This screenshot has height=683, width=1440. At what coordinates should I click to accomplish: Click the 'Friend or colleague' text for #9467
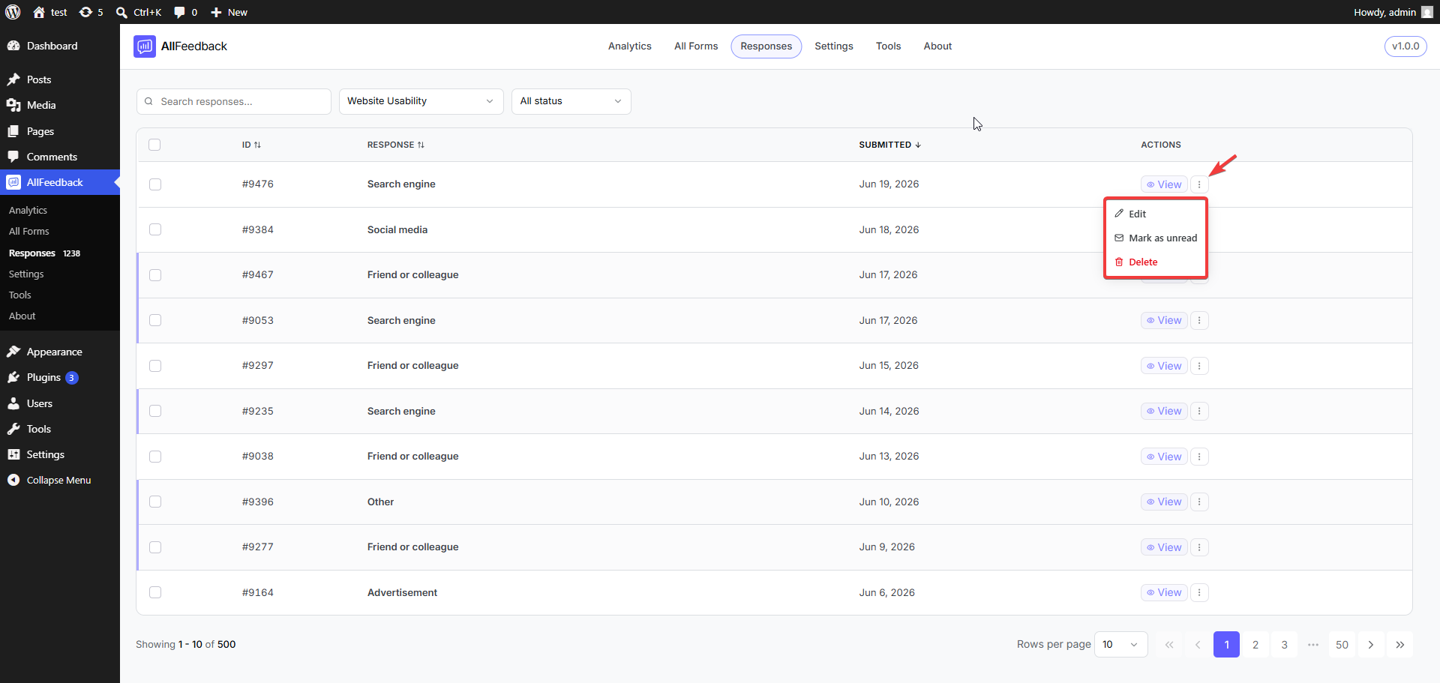[x=412, y=275]
